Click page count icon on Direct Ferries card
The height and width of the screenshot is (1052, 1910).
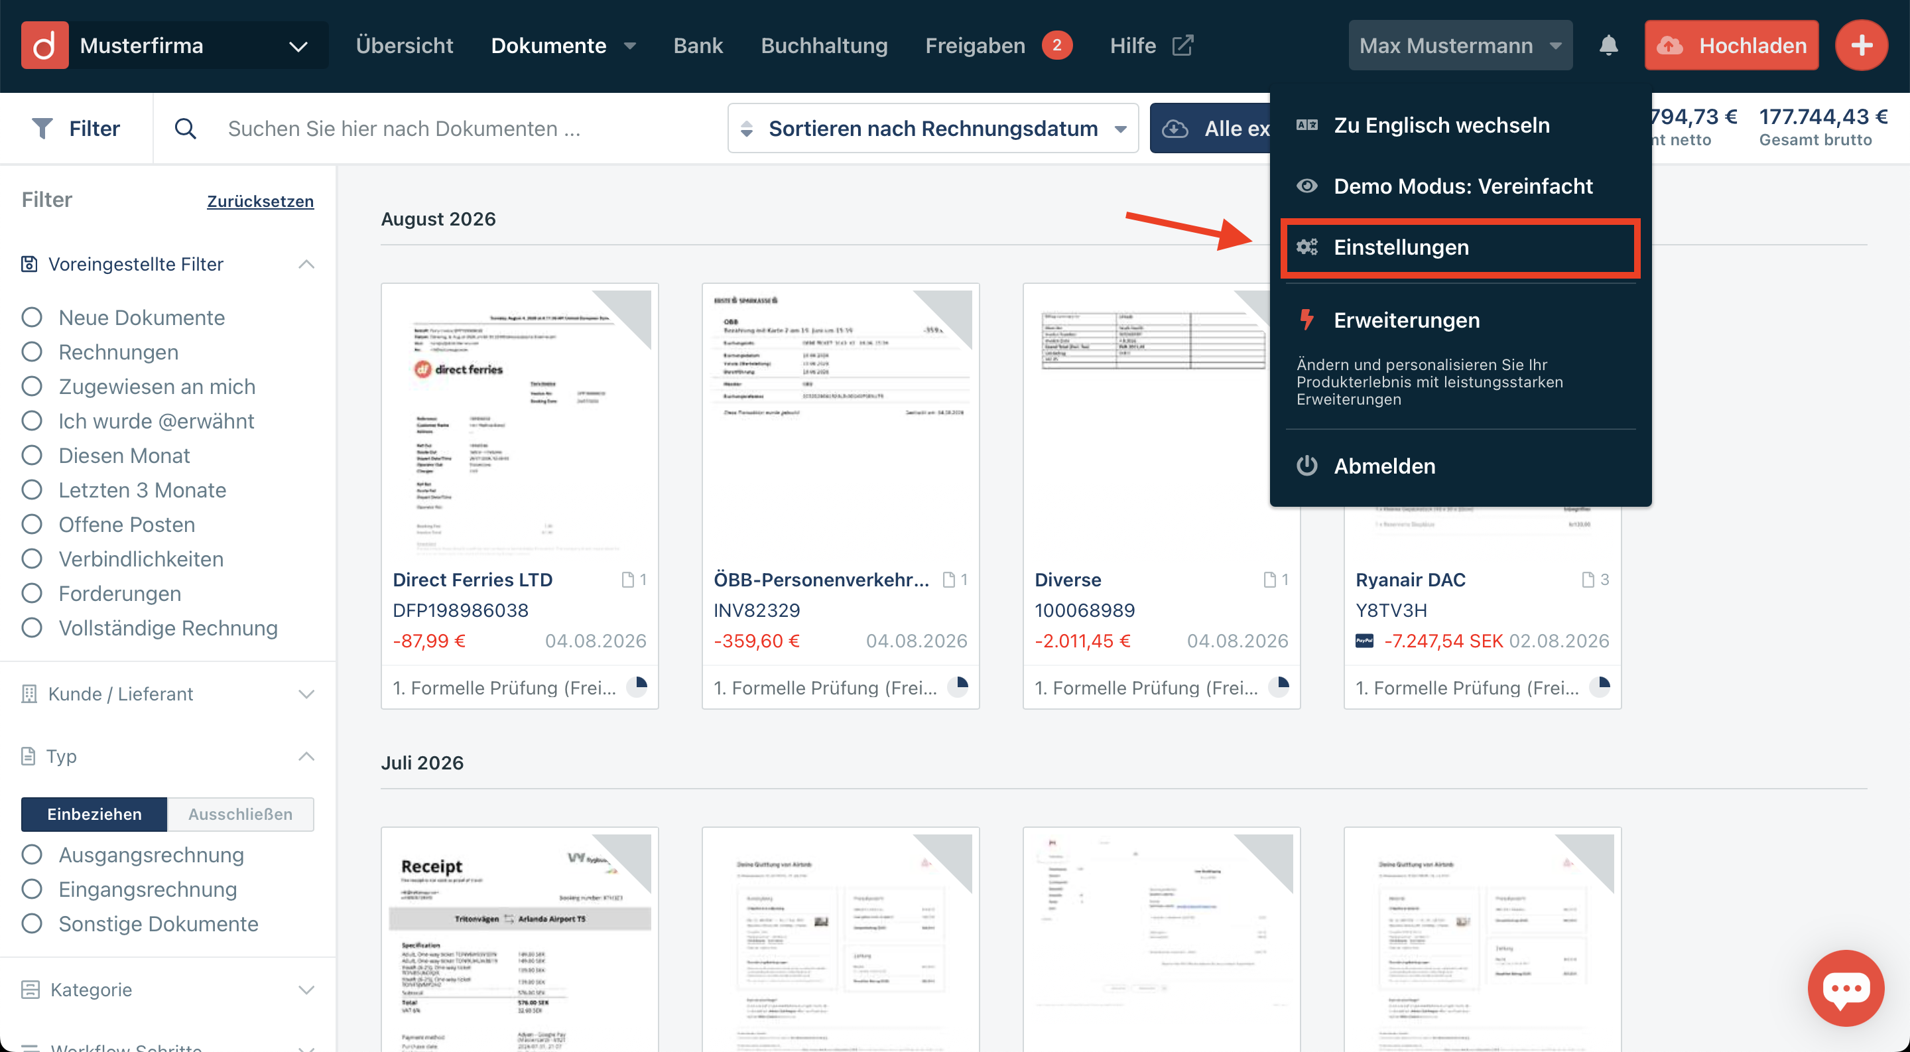628,580
